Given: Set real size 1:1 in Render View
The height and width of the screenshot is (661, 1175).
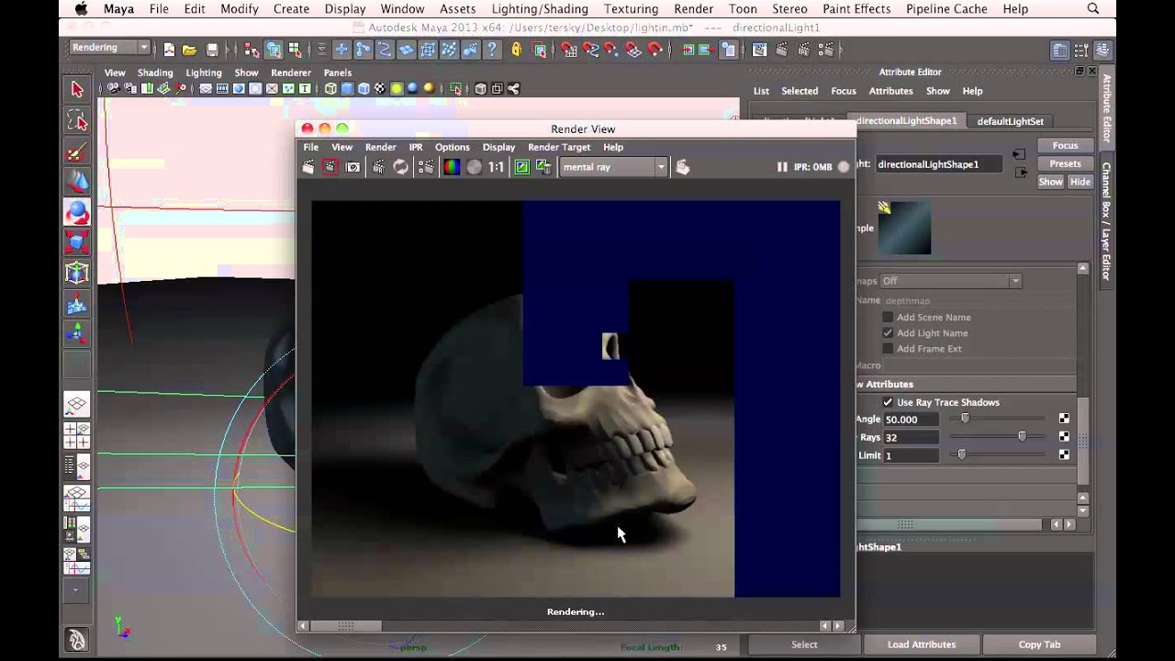Looking at the screenshot, I should 496,167.
